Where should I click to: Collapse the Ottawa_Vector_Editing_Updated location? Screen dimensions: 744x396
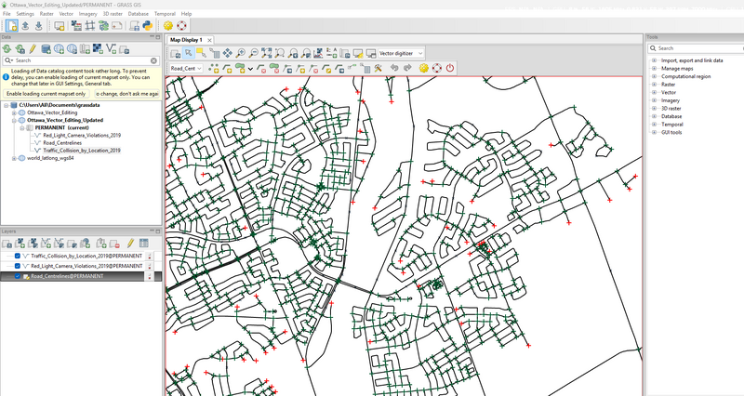(x=14, y=120)
